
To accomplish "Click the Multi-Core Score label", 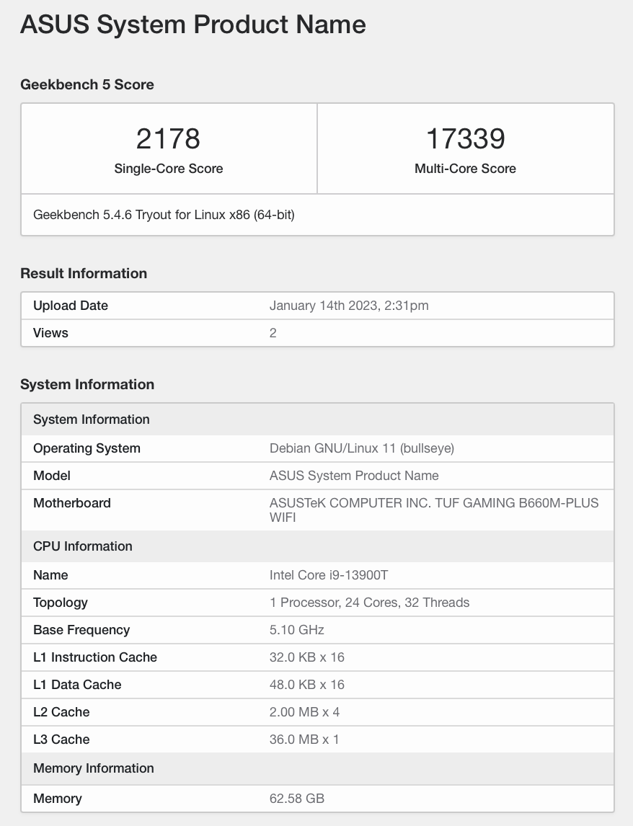I will point(465,169).
